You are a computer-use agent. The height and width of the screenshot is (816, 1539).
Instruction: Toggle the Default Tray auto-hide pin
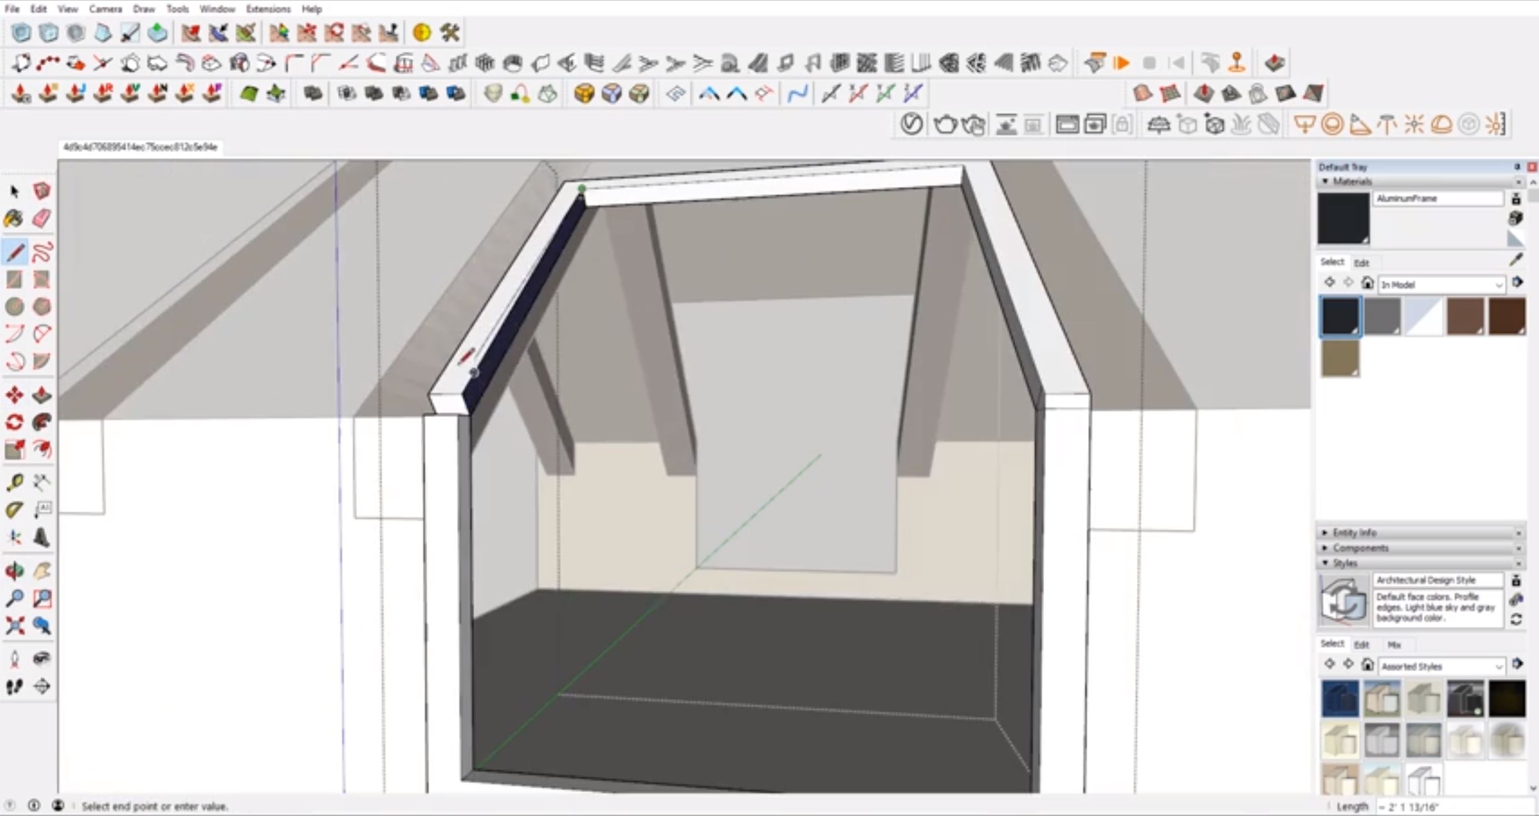(1516, 166)
